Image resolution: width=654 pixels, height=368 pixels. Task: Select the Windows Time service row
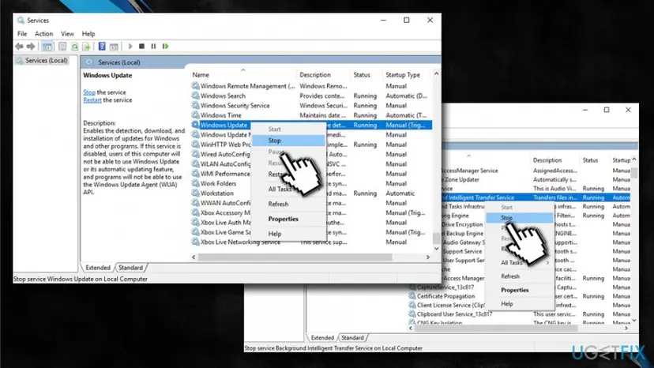point(311,115)
